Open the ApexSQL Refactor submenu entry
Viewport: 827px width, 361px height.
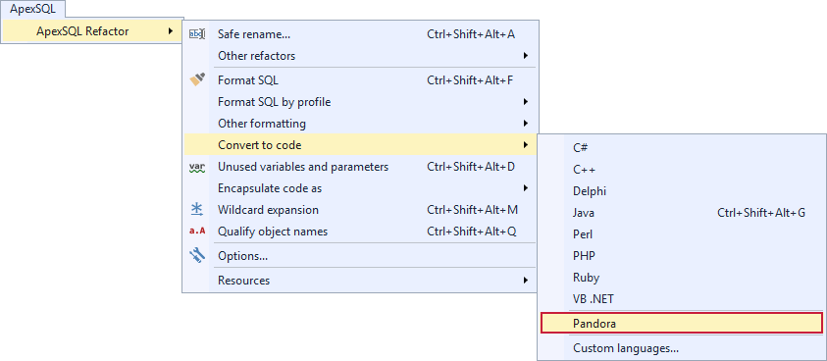93,31
